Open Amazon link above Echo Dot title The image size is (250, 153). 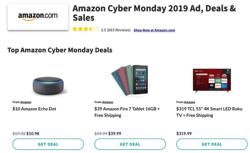(x=26, y=102)
